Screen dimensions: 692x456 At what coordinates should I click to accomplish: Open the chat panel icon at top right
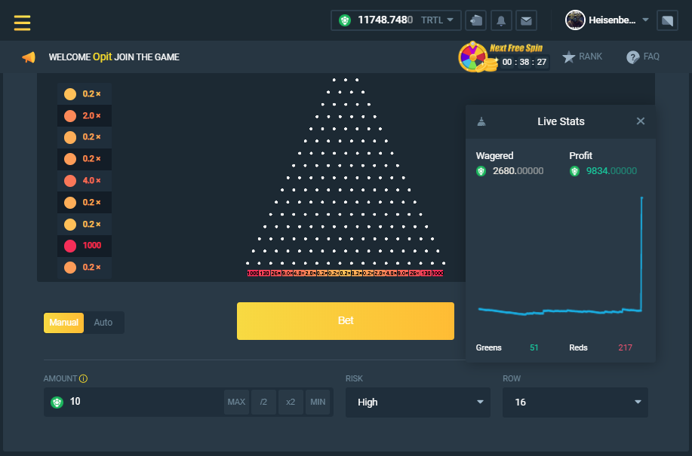pyautogui.click(x=666, y=20)
